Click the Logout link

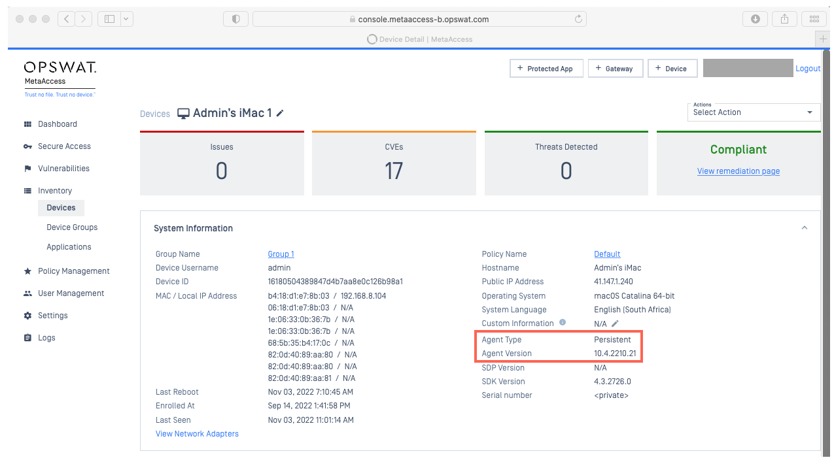(x=808, y=69)
